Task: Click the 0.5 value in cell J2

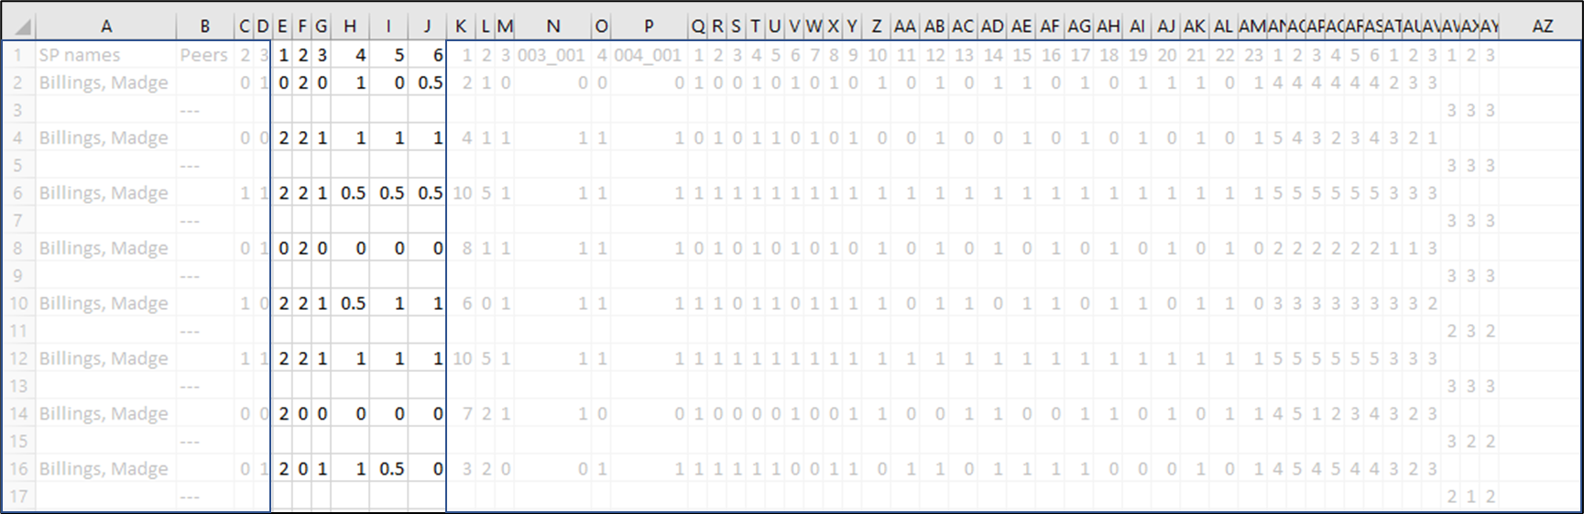Action: tap(430, 82)
